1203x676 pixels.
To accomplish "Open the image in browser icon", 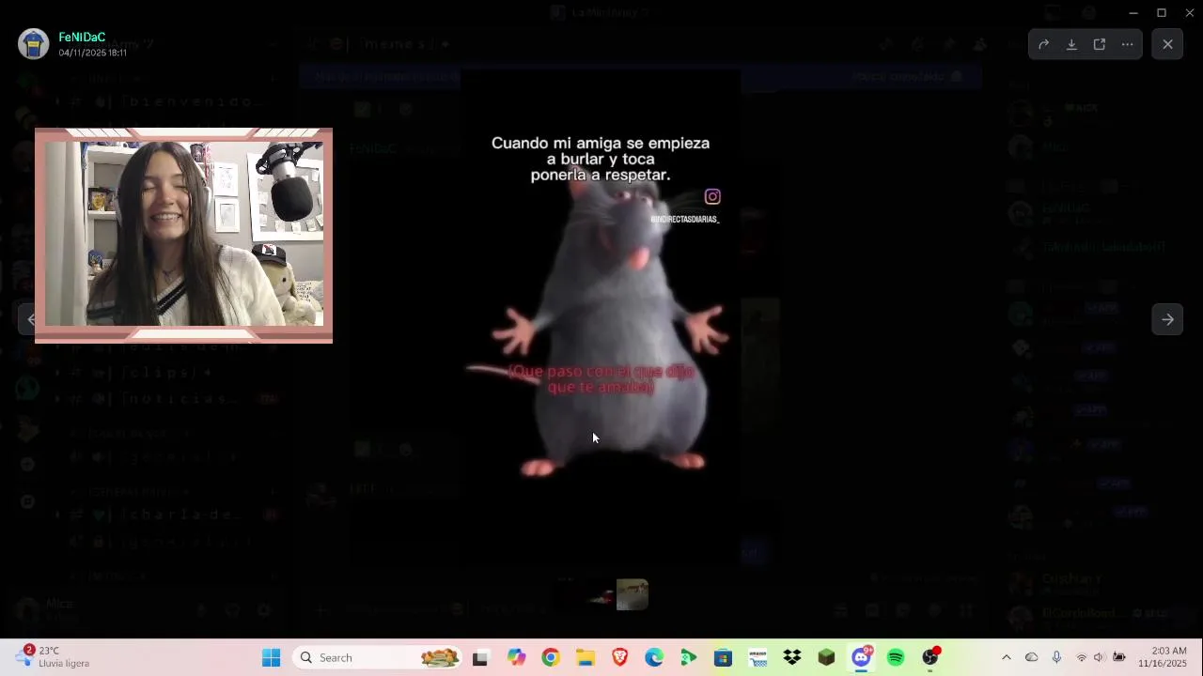I will [1100, 44].
